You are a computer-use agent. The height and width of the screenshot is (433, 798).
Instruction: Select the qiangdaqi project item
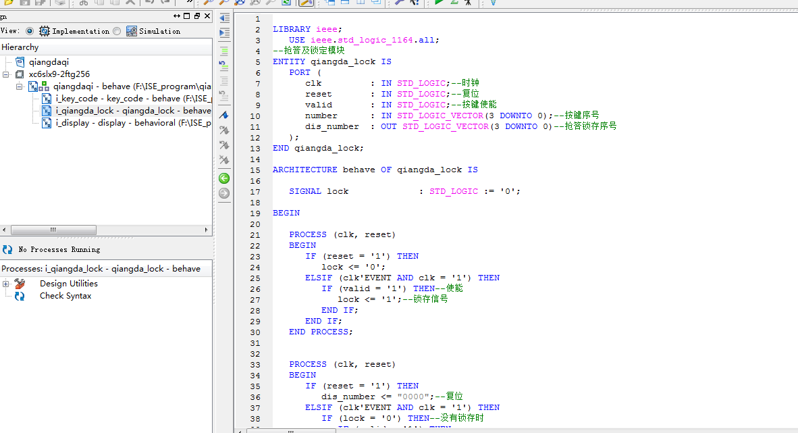click(49, 62)
